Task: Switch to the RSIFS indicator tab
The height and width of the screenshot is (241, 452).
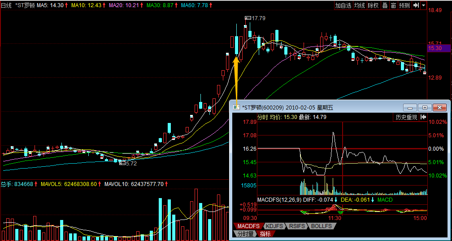Action: tap(297, 226)
